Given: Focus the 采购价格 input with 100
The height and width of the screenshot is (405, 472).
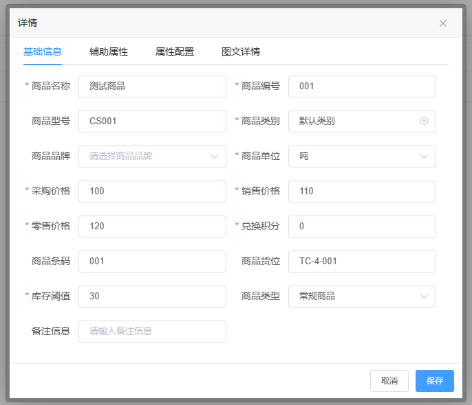Looking at the screenshot, I should [x=152, y=192].
